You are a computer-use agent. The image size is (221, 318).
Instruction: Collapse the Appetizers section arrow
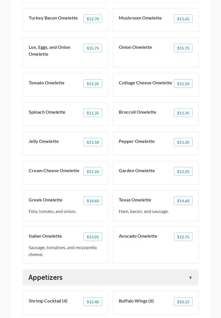tap(190, 278)
